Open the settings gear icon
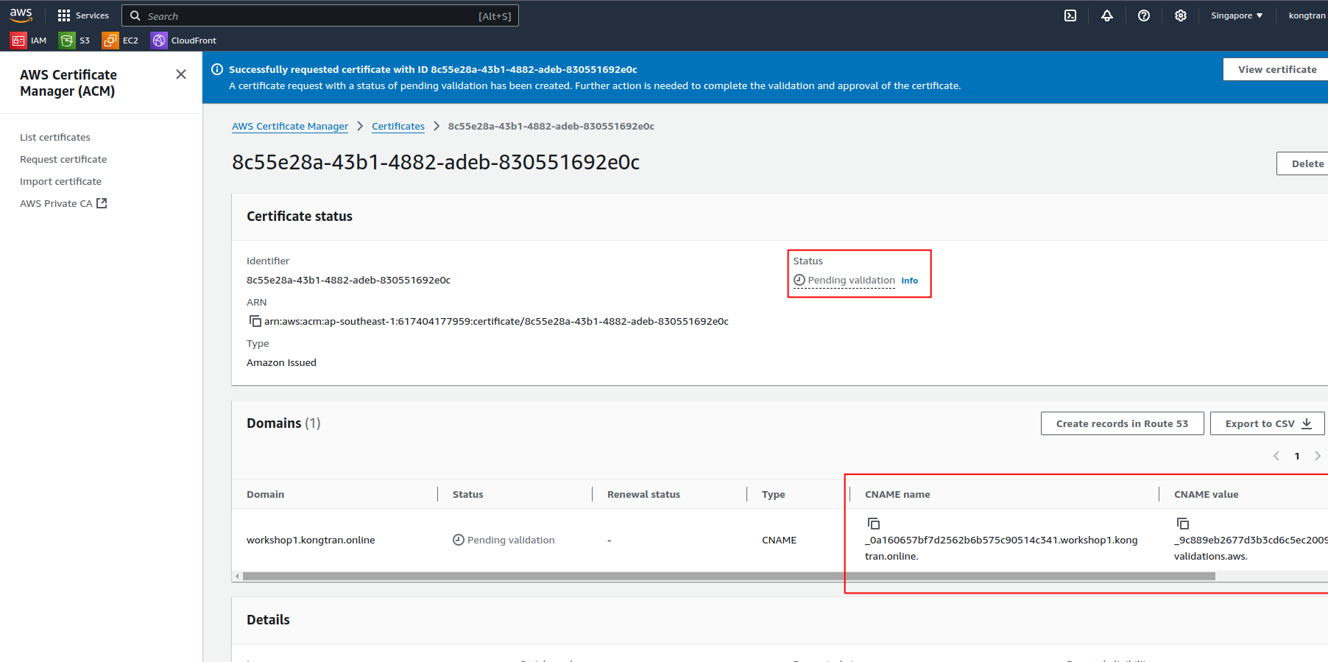Screen dimensions: 1328x662 (x=1181, y=15)
